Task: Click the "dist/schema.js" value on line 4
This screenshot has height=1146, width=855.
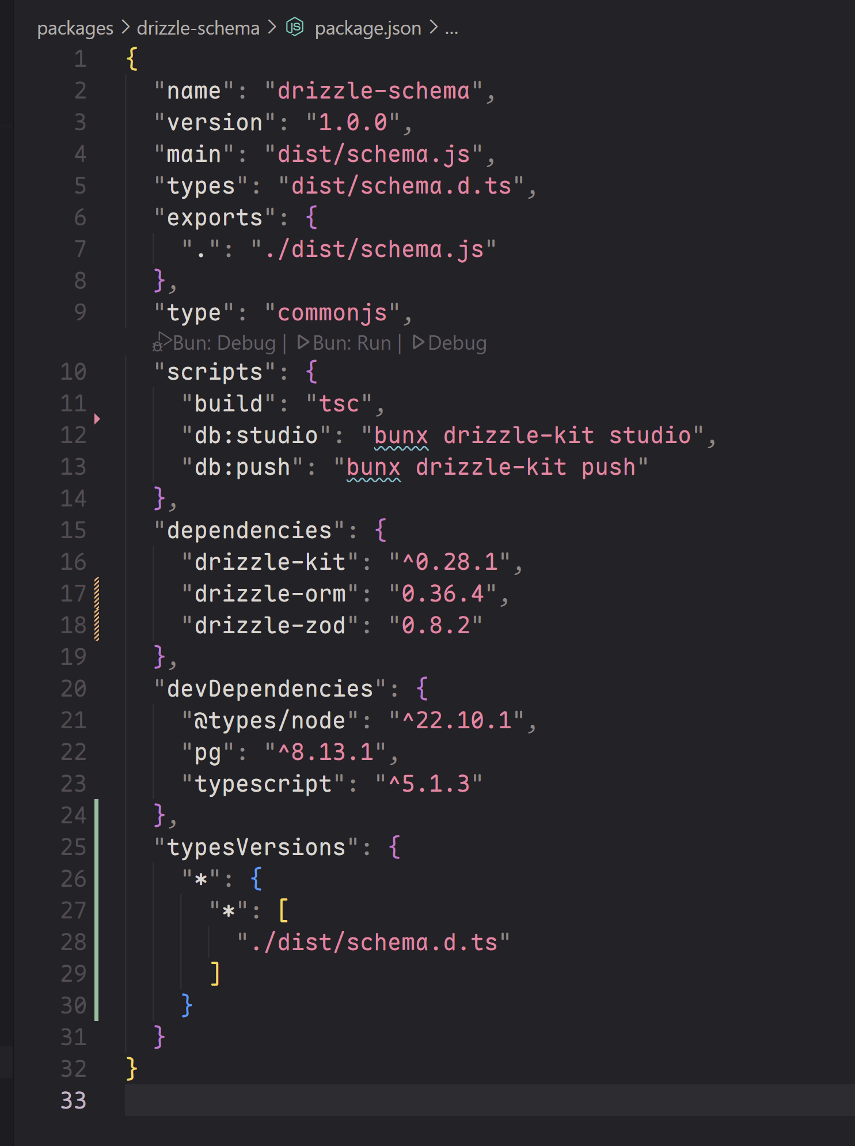Action: pyautogui.click(x=374, y=154)
